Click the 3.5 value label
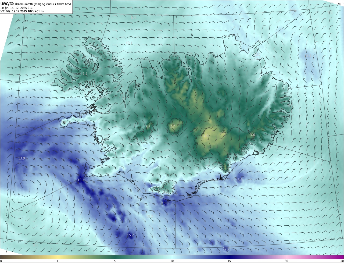 click(148, 127)
